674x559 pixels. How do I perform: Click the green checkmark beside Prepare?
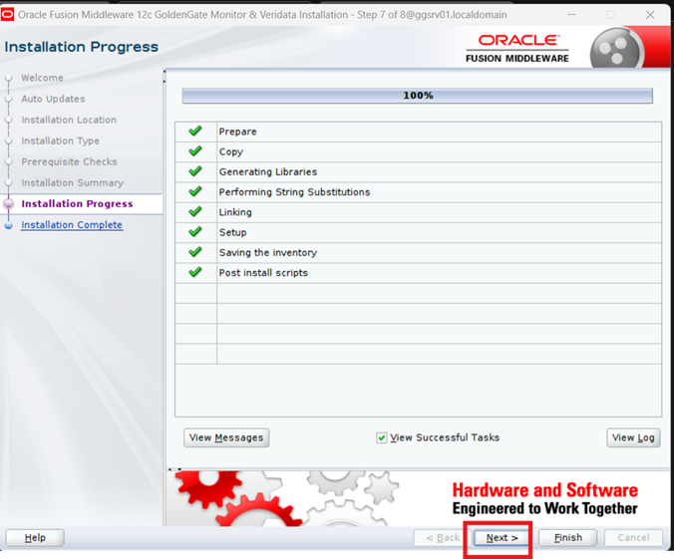point(195,132)
